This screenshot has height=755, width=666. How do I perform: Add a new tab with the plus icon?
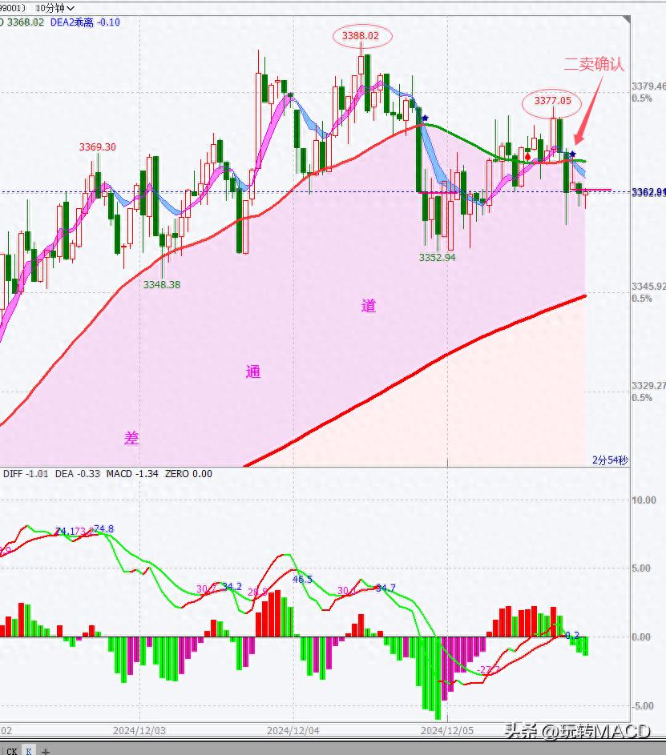pyautogui.click(x=46, y=751)
